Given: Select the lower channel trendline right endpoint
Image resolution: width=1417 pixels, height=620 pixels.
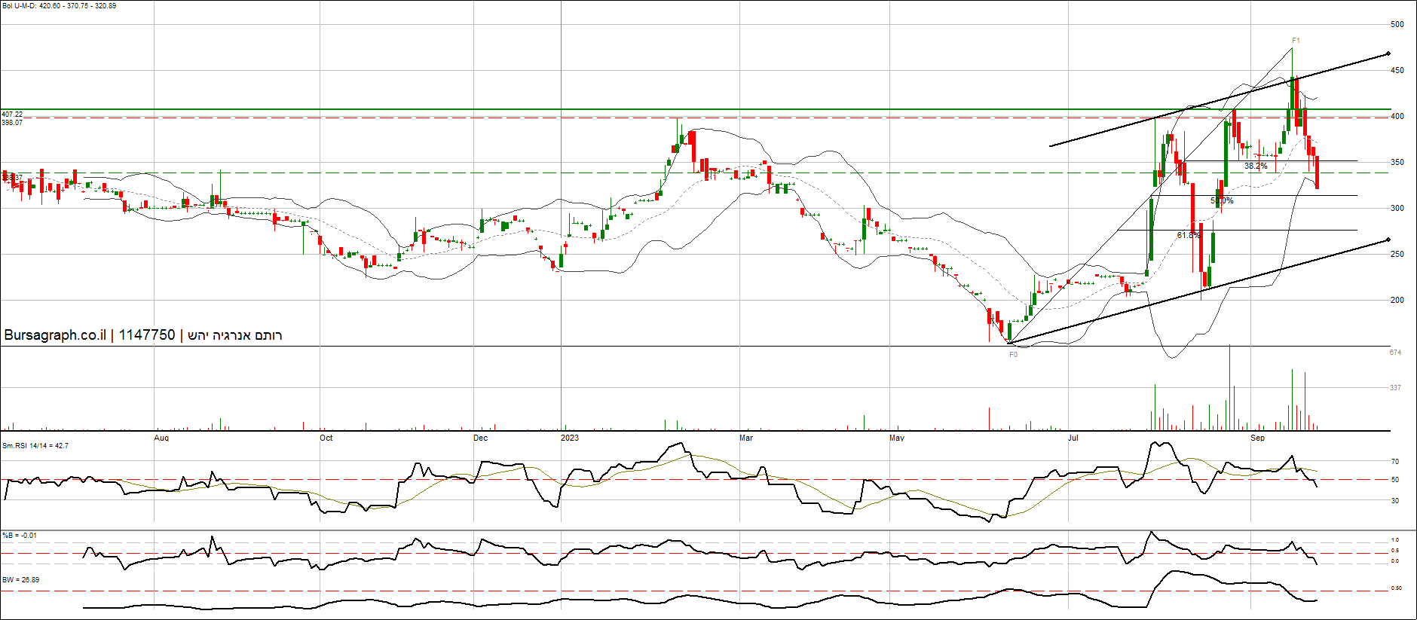Looking at the screenshot, I should pyautogui.click(x=1388, y=240).
